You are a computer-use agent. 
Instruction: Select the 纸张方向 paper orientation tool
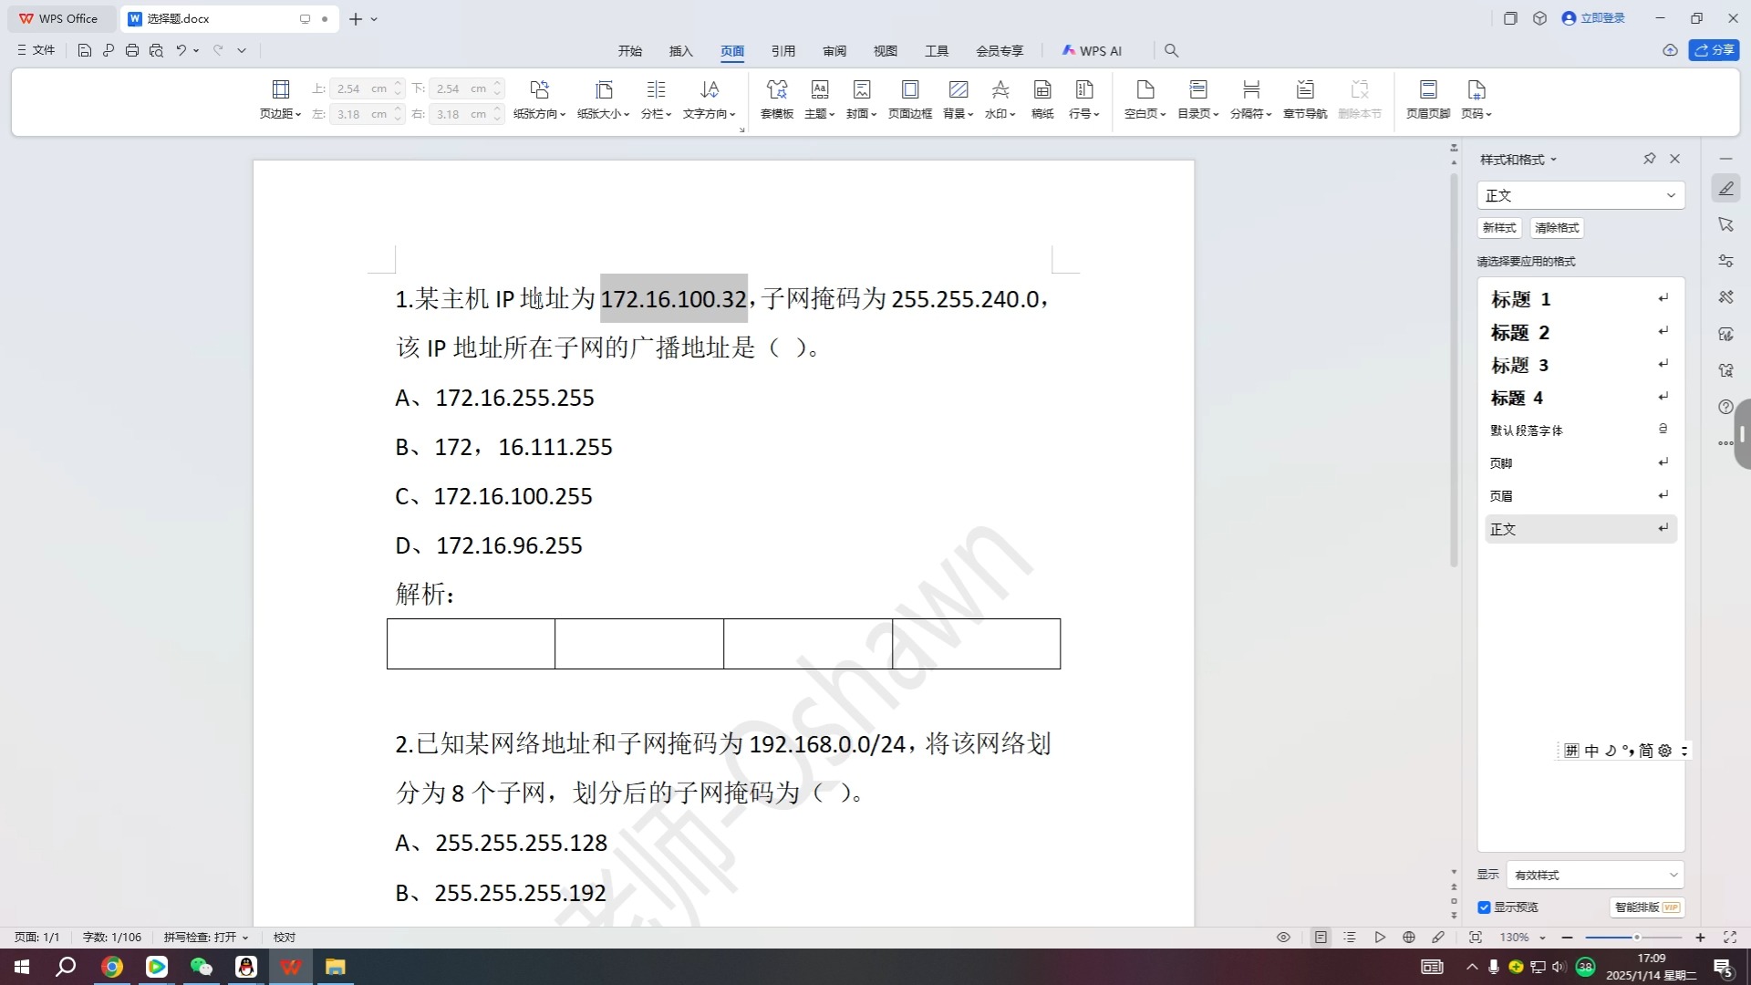[x=539, y=98]
